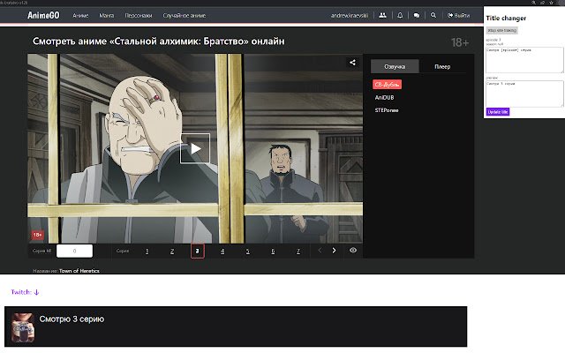Screen dimensions: 565x353
Task: Click the Смотрю 3 серию stream title
Action: [72, 319]
